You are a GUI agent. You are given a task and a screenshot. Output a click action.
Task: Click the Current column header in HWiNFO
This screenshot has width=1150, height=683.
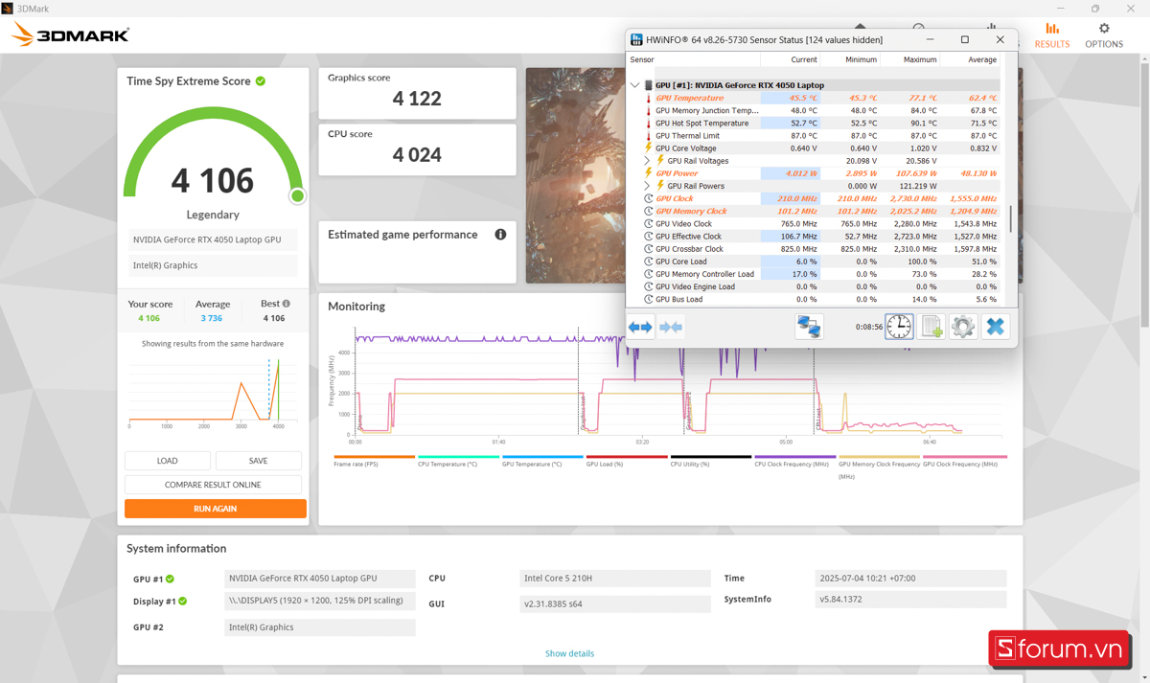coord(791,59)
